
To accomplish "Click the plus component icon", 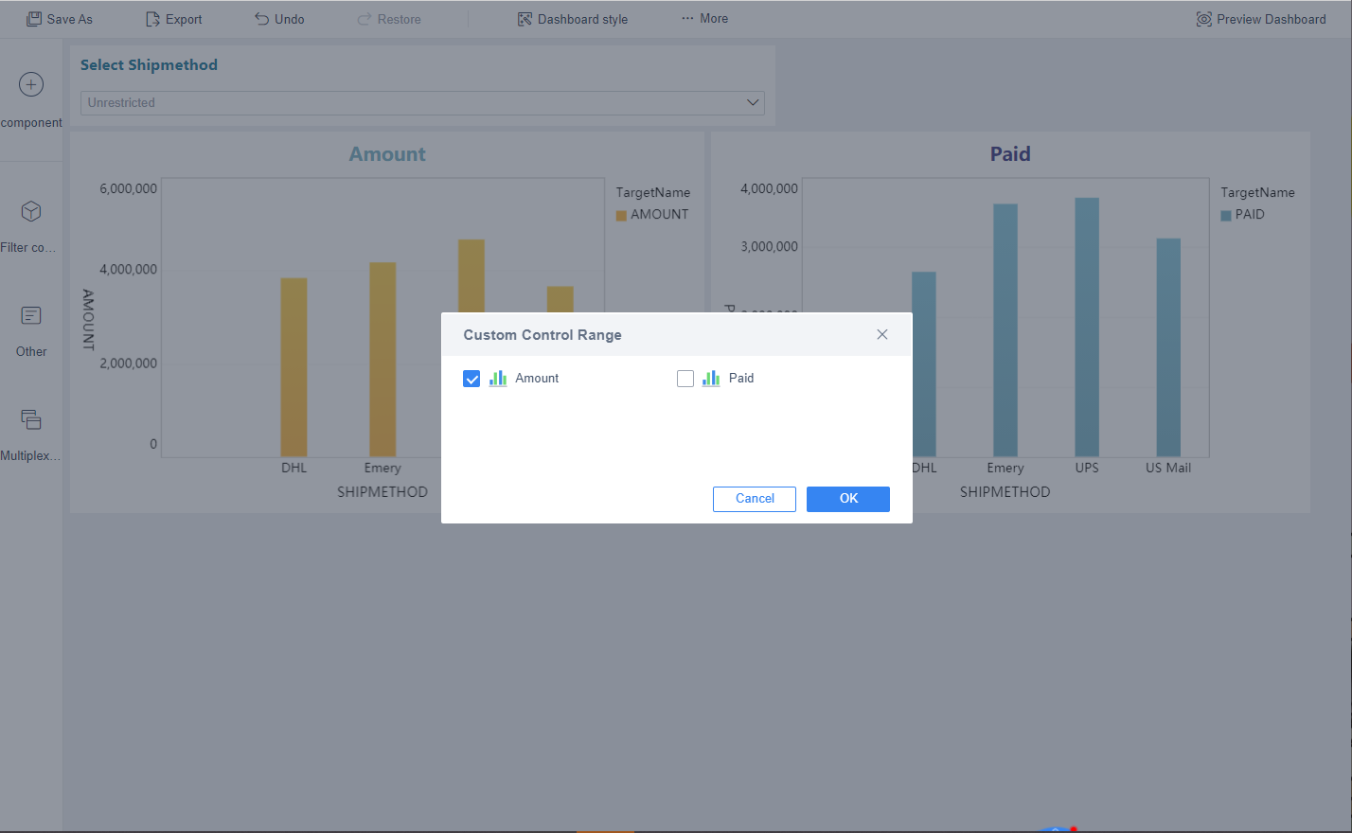I will coord(31,84).
